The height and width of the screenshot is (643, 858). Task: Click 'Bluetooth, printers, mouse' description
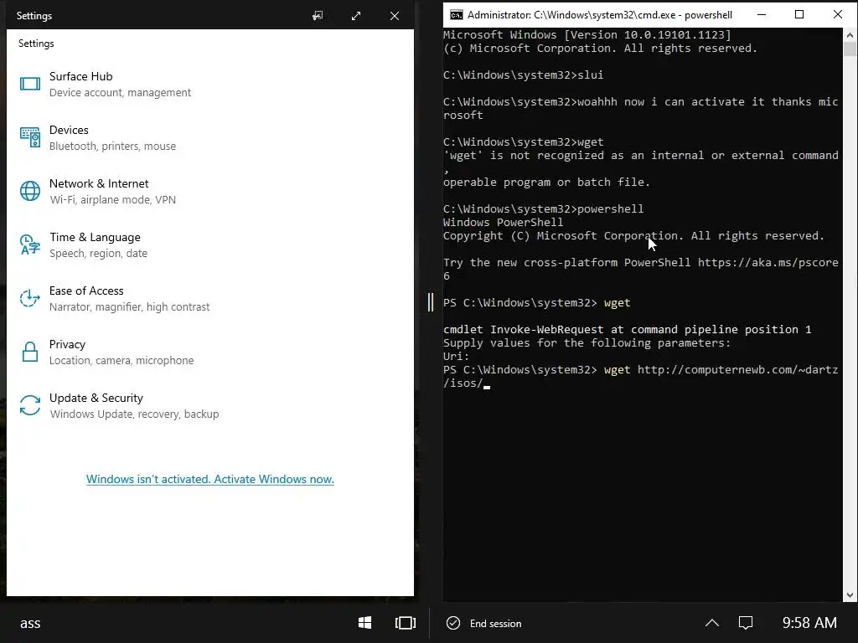coord(113,147)
